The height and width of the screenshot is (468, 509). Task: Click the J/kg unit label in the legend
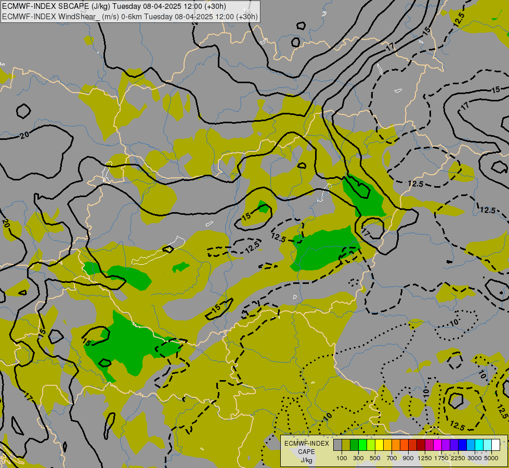click(x=306, y=460)
